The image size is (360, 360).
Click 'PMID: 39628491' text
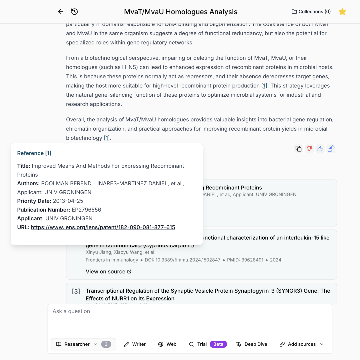tap(245, 260)
